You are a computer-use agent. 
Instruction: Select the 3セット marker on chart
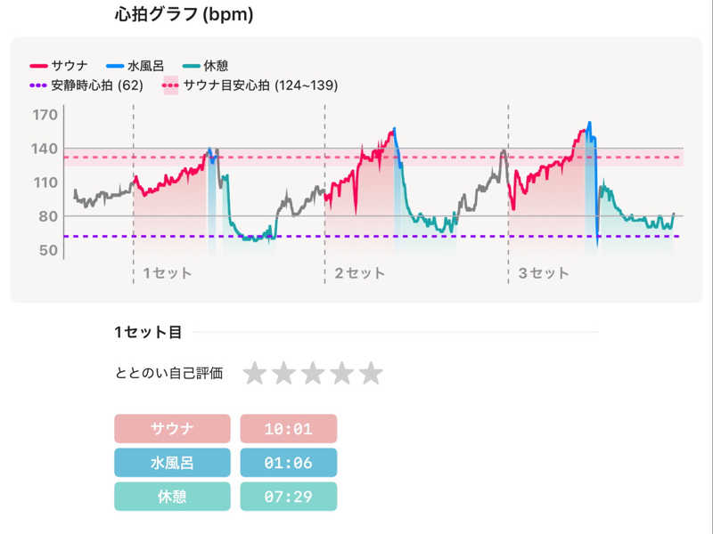tap(543, 273)
